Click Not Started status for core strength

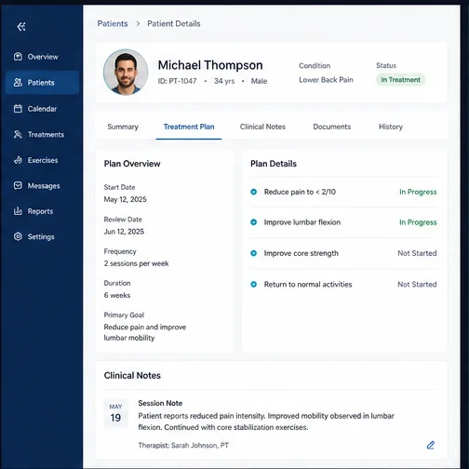coord(417,253)
